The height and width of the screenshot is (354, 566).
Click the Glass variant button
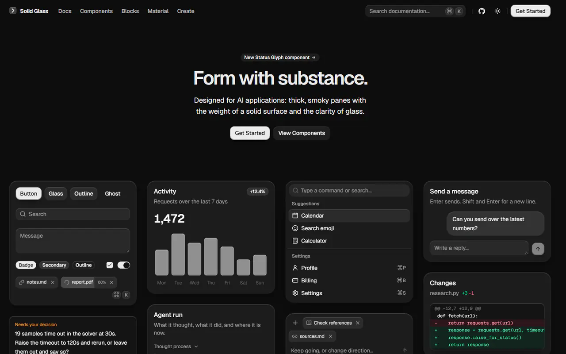(x=56, y=193)
